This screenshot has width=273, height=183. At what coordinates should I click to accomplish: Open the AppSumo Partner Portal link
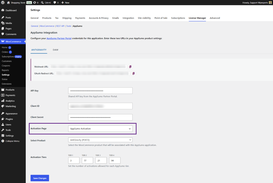coord(59,38)
